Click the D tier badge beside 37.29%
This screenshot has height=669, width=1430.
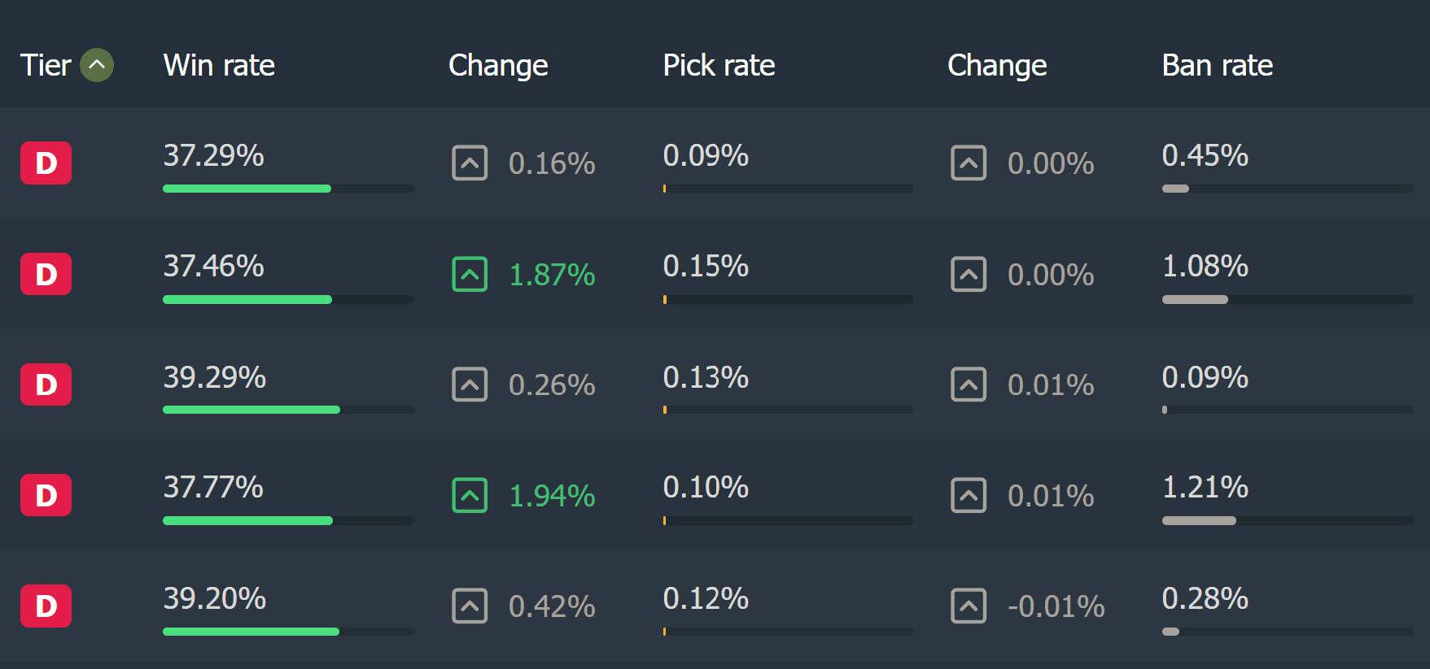[x=46, y=163]
